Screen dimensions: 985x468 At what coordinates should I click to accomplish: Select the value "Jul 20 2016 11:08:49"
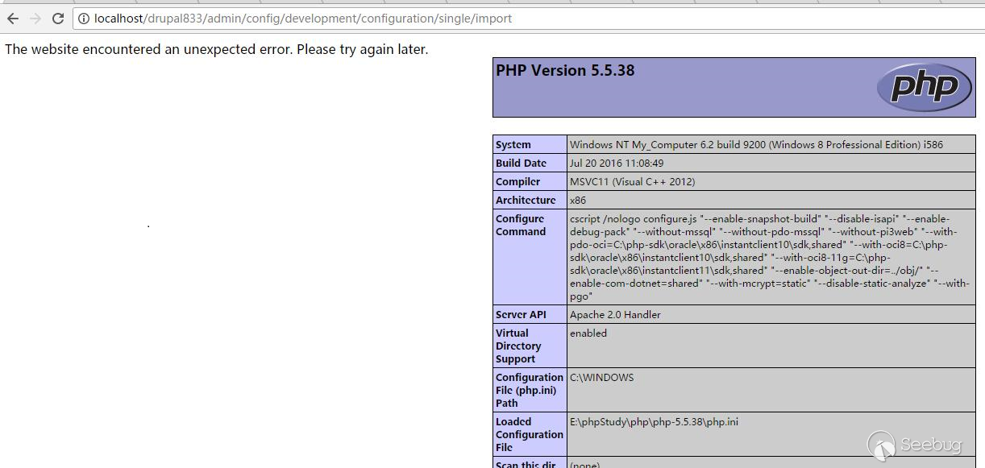[617, 164]
